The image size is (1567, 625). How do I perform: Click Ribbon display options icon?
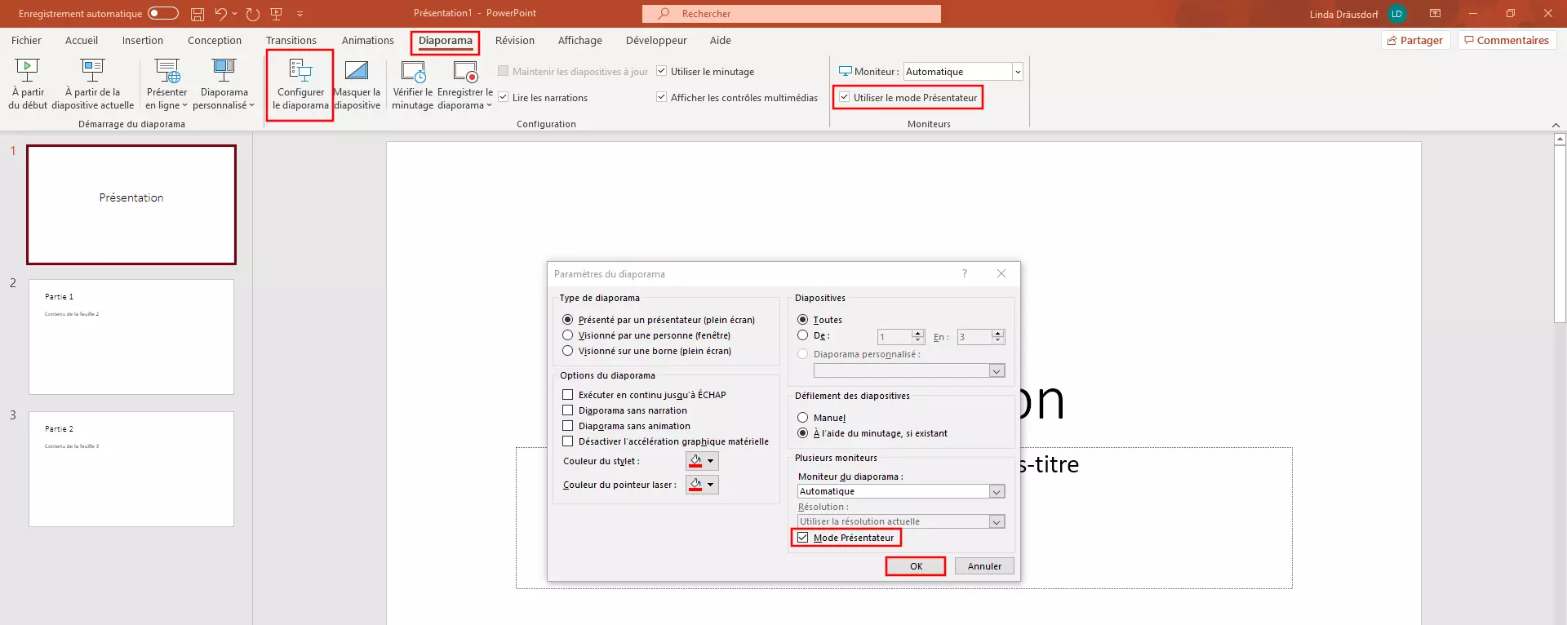pos(1435,14)
